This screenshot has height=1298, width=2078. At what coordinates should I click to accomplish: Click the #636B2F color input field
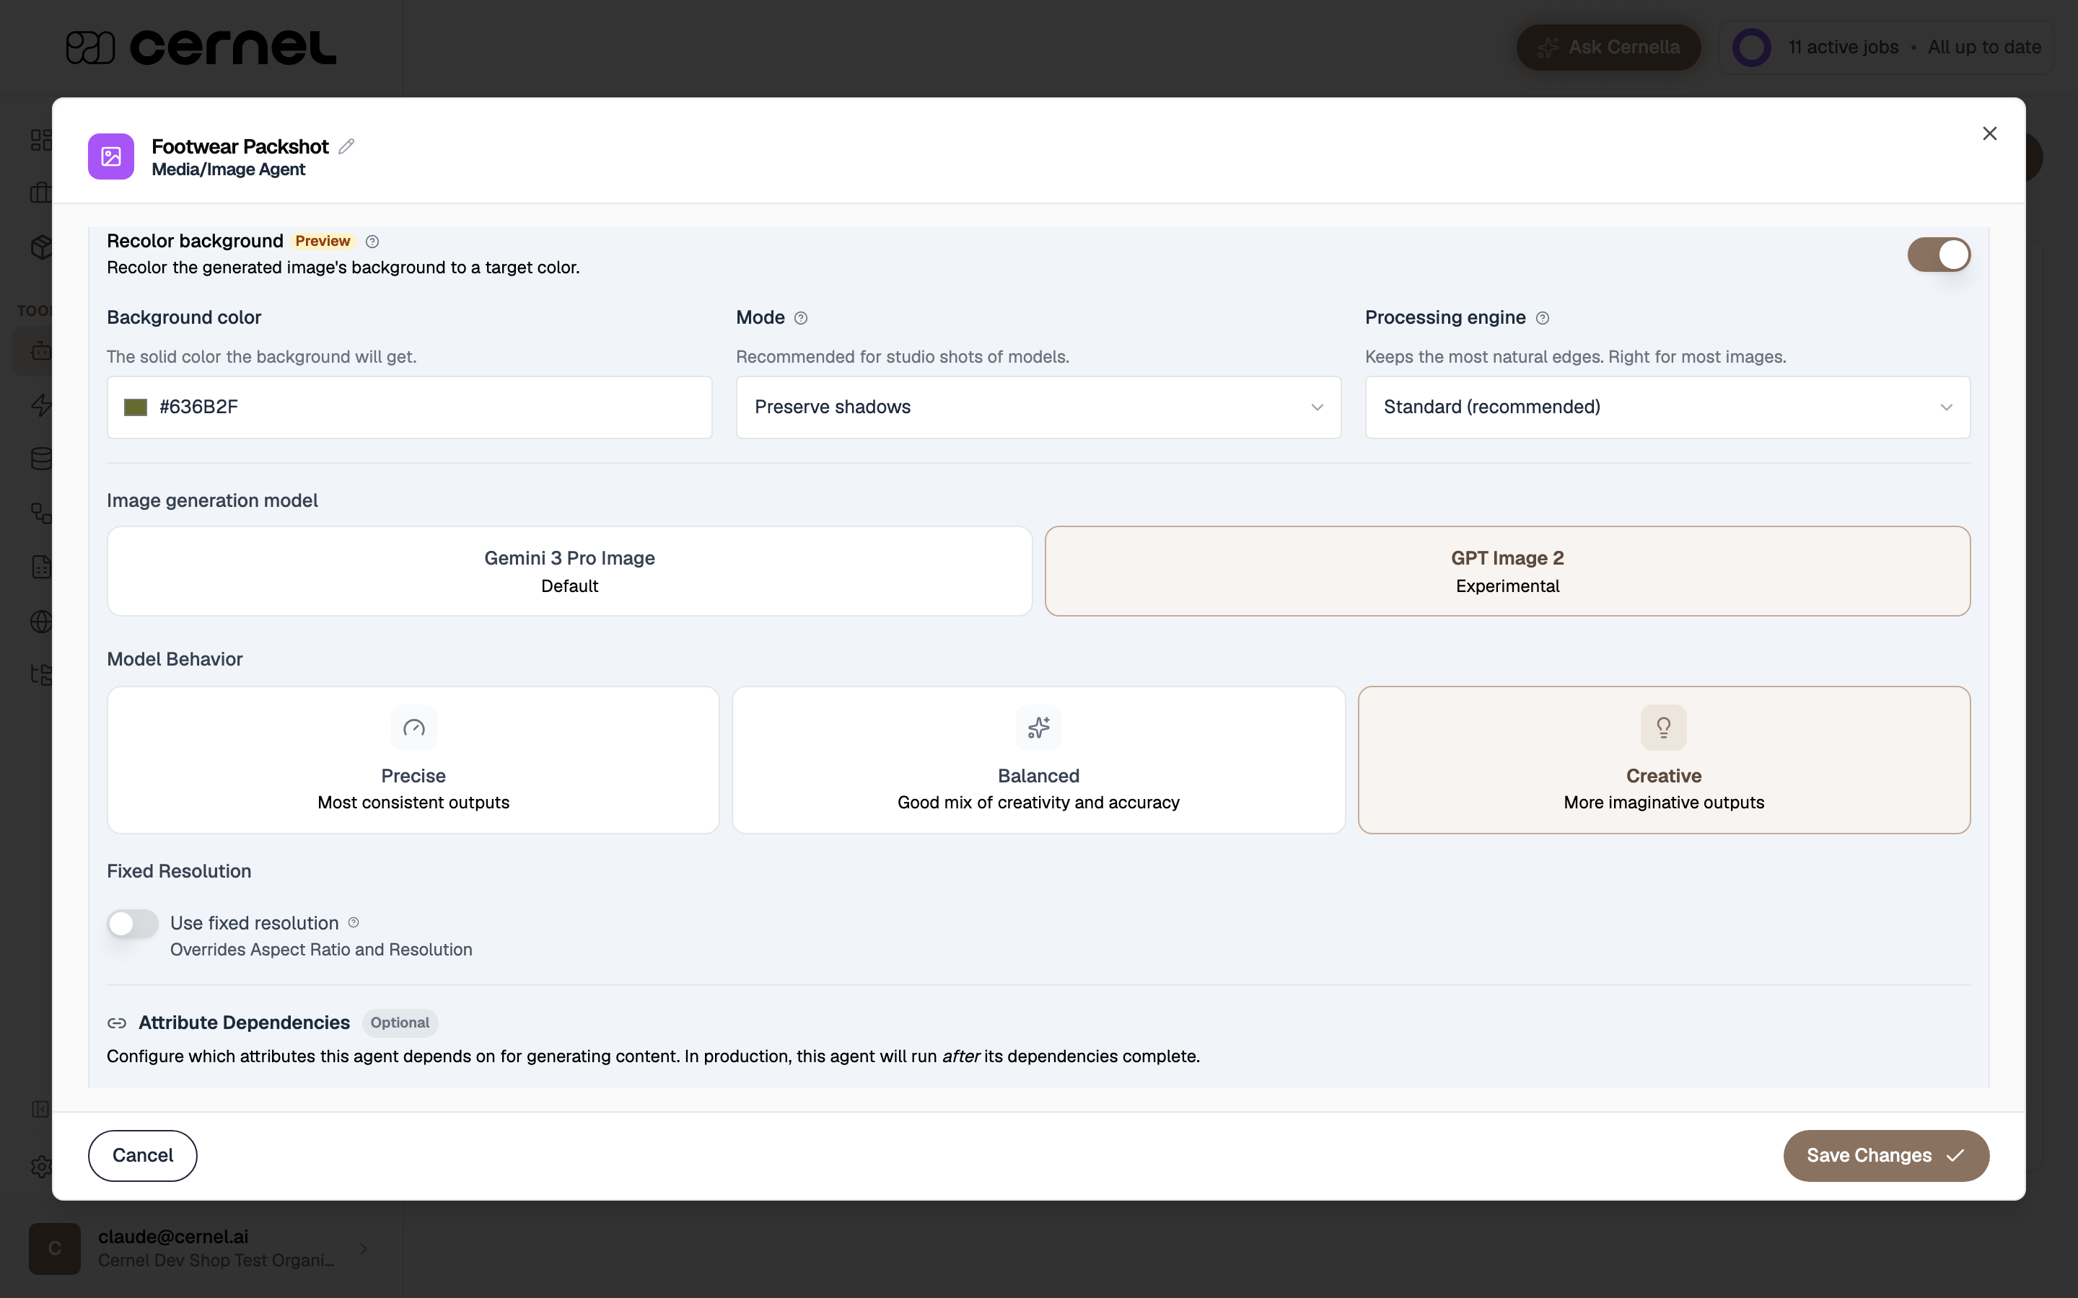(410, 407)
